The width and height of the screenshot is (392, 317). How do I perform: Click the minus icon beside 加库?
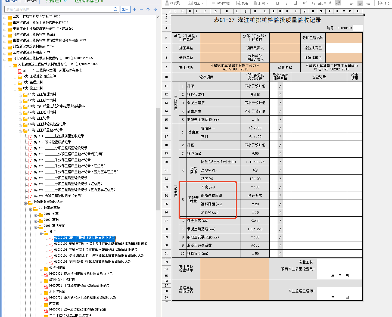[x=141, y=9]
